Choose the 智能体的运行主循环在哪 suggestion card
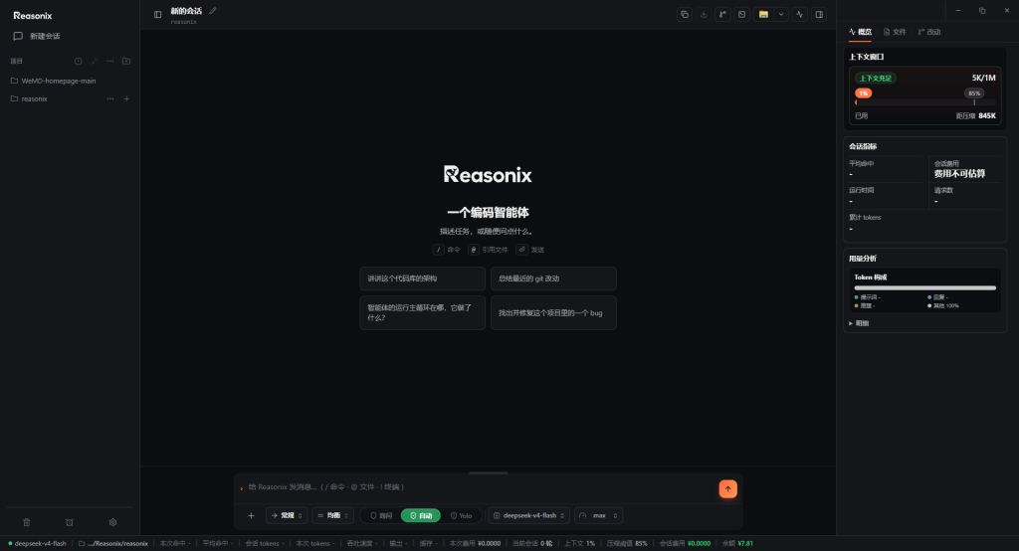The width and height of the screenshot is (1019, 551). [422, 312]
